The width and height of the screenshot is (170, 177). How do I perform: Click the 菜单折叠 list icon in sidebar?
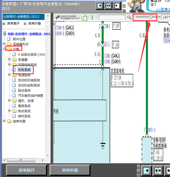coord(25,24)
